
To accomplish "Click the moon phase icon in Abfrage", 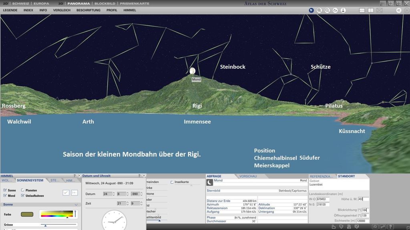I will click(210, 182).
